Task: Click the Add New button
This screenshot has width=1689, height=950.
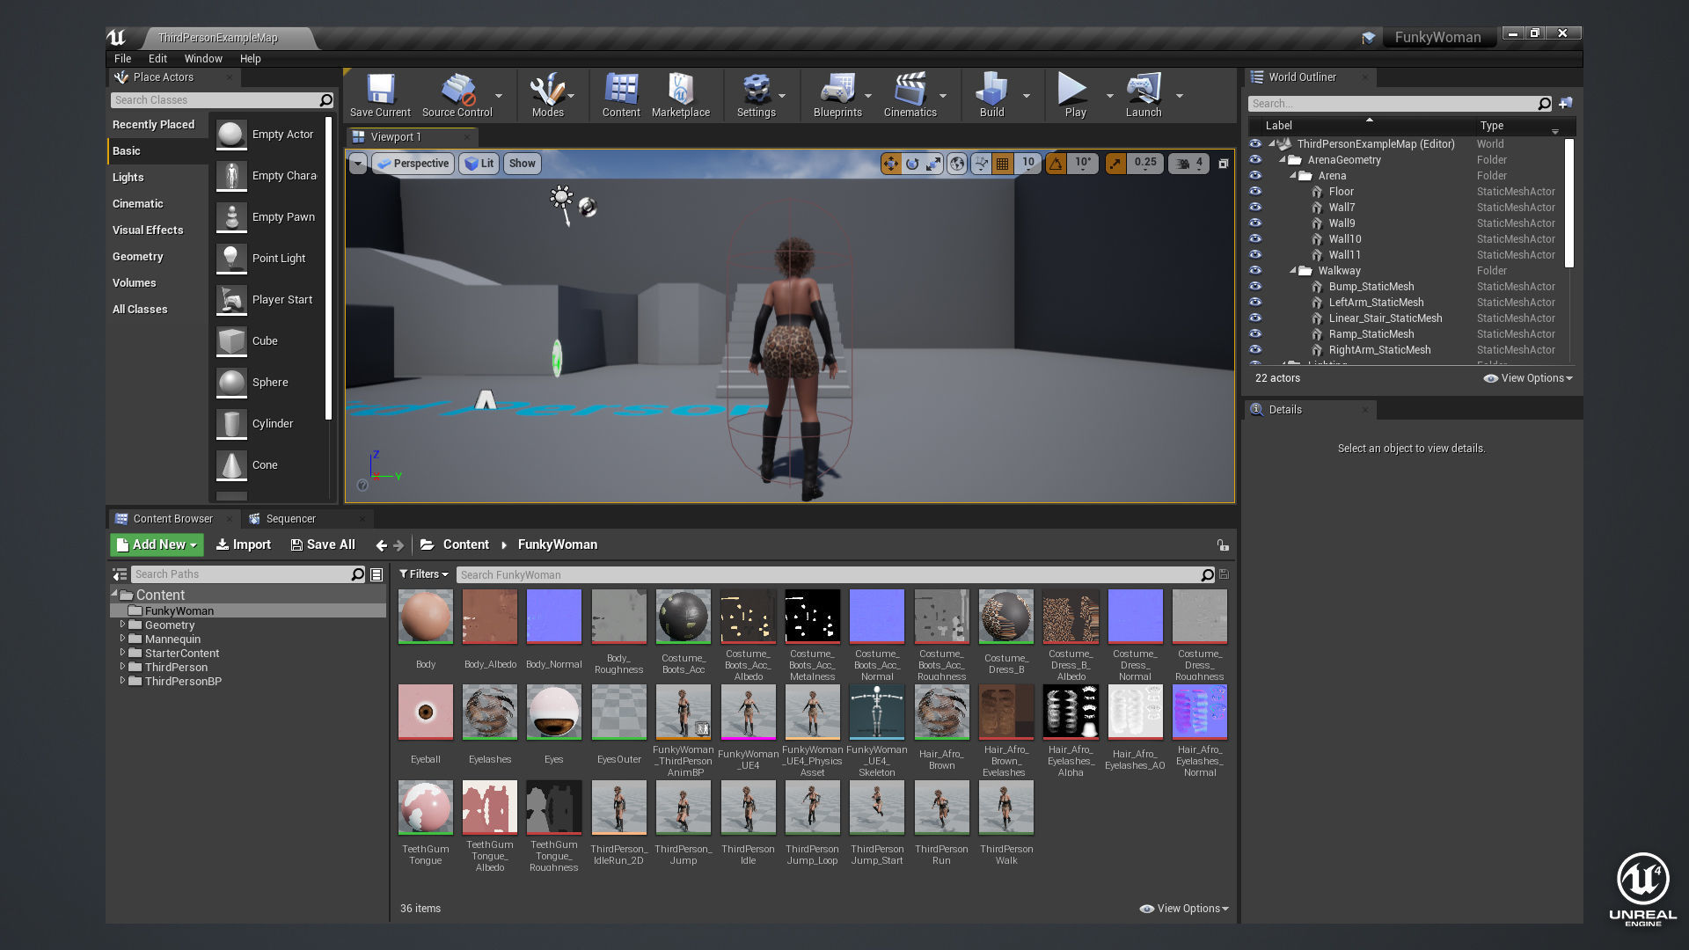Action: 157,545
